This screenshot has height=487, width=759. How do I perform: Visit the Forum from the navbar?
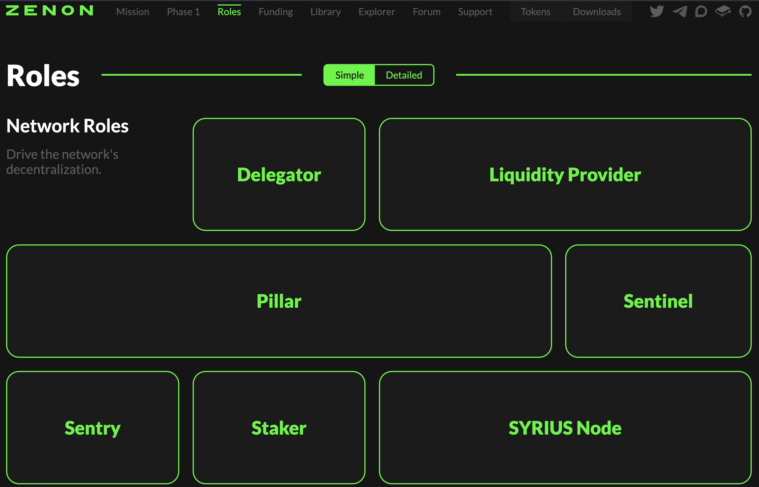coord(427,12)
